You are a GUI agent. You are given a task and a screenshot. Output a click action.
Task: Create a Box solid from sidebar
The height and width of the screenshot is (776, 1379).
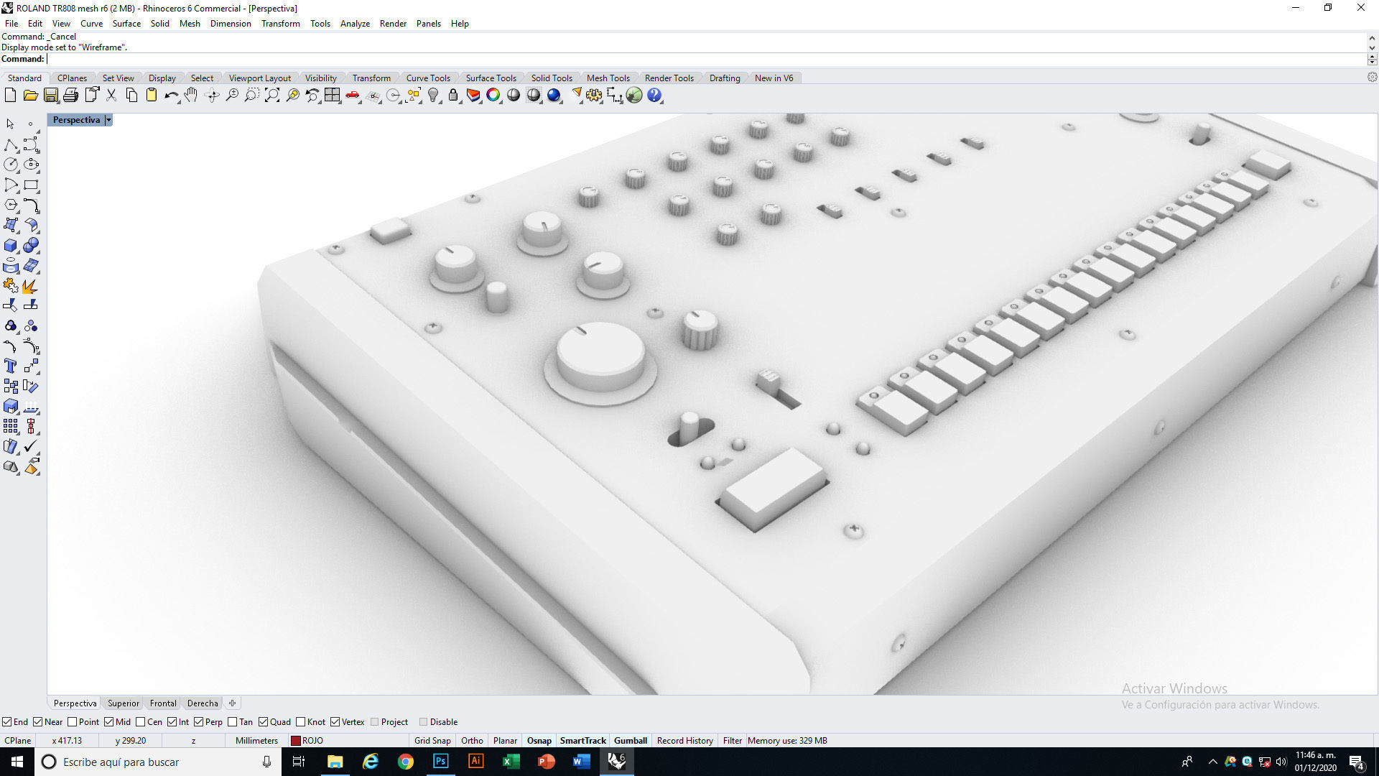tap(11, 246)
